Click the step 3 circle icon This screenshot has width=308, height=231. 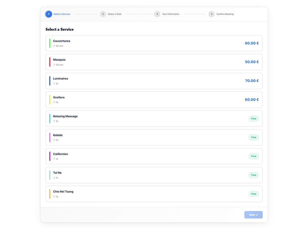103,14
